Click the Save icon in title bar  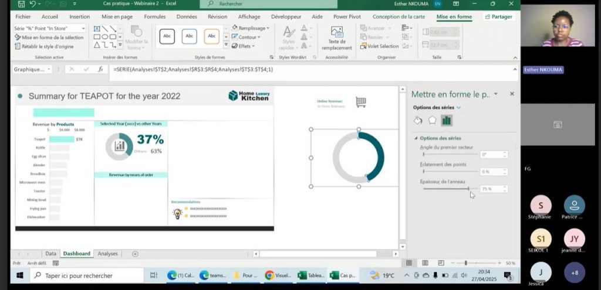[22, 4]
